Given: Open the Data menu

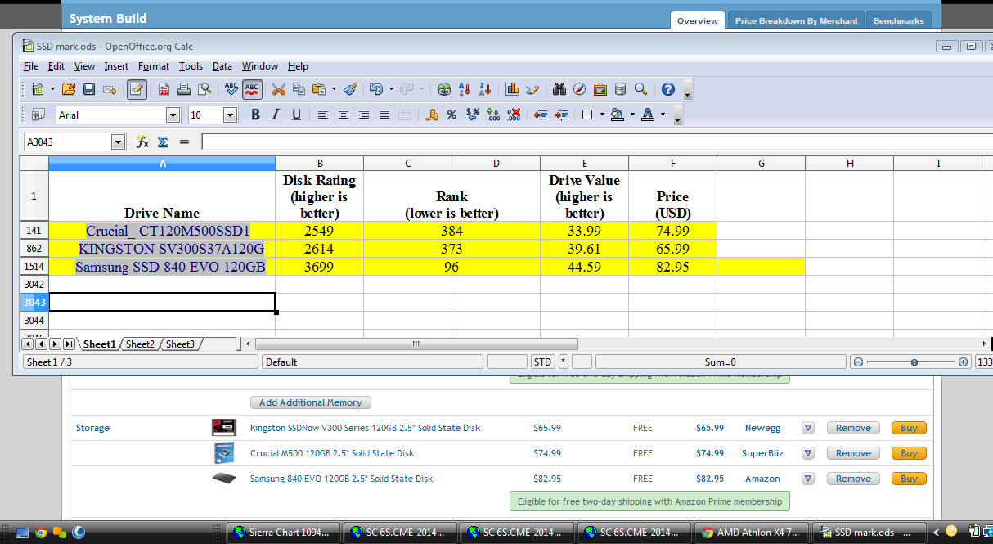Looking at the screenshot, I should tap(222, 66).
